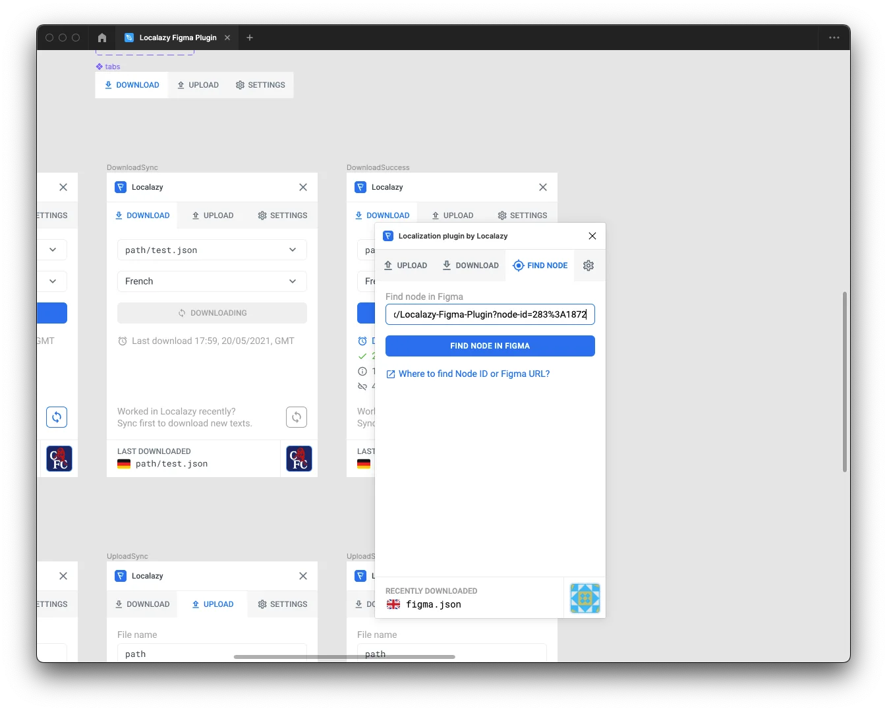Select UPLOAD tab in DownloadSuccess frame

[453, 215]
